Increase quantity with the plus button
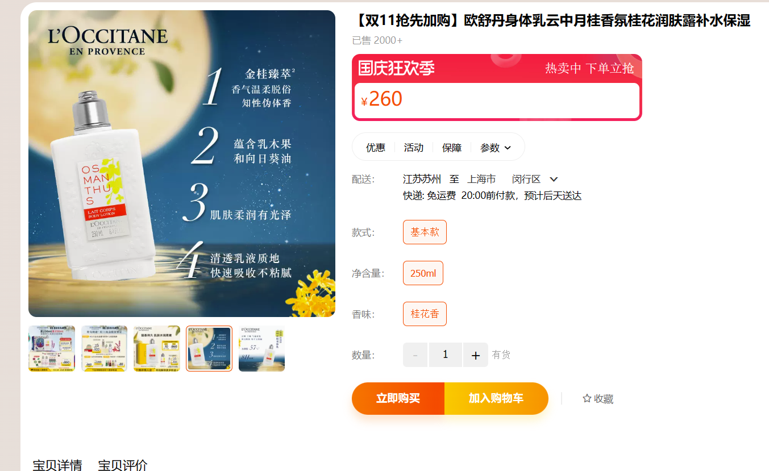This screenshot has width=769, height=471. pos(476,355)
